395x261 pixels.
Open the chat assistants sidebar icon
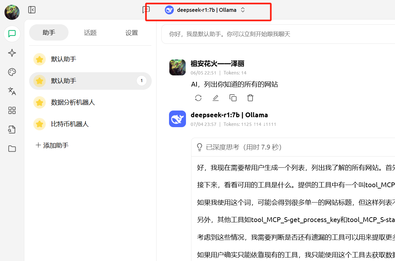pyautogui.click(x=12, y=34)
